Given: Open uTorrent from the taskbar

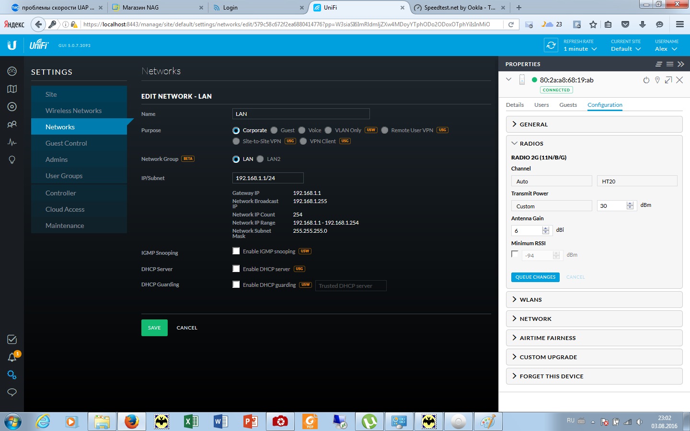Looking at the screenshot, I should pos(369,422).
